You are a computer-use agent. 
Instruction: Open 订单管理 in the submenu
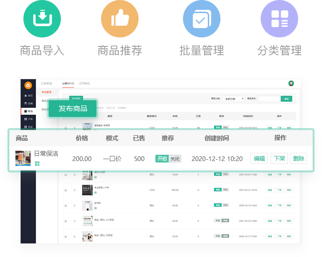point(46,83)
